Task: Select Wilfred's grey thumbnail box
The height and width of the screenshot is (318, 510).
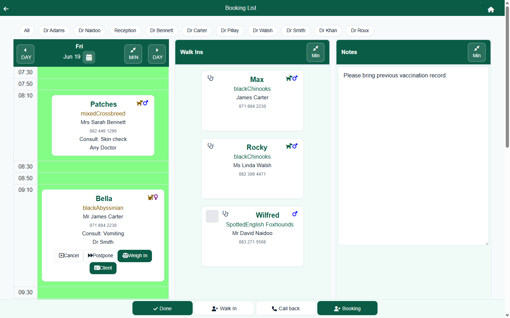Action: (212, 216)
